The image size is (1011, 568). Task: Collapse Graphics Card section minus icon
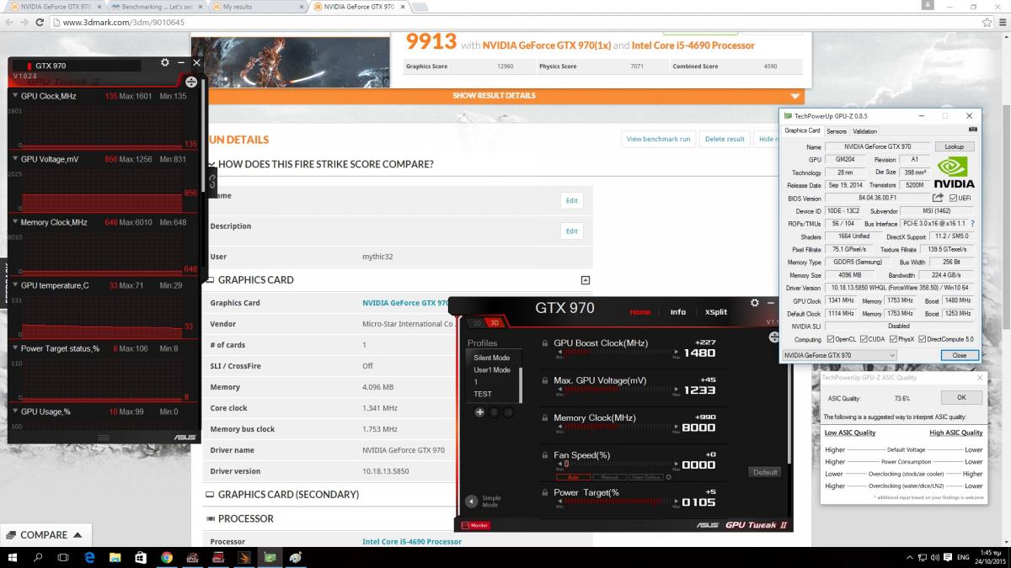point(586,280)
